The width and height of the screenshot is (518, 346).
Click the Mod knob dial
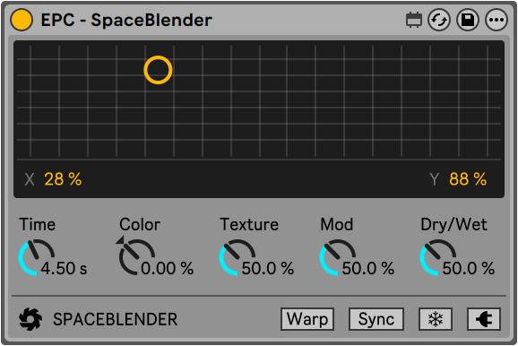(x=338, y=257)
